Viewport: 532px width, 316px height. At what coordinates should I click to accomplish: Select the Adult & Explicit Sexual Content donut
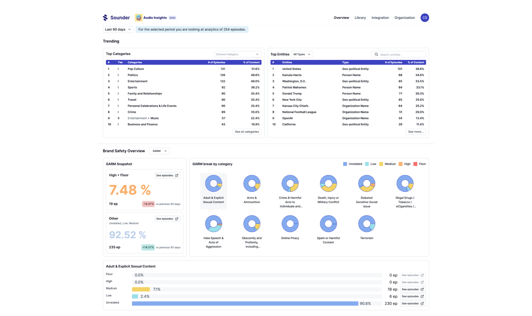click(x=213, y=183)
